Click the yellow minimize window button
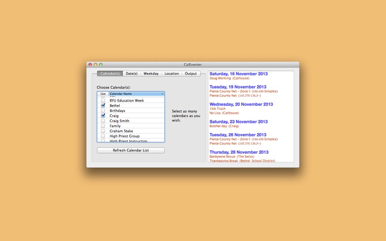This screenshot has width=386, height=241. (x=95, y=65)
